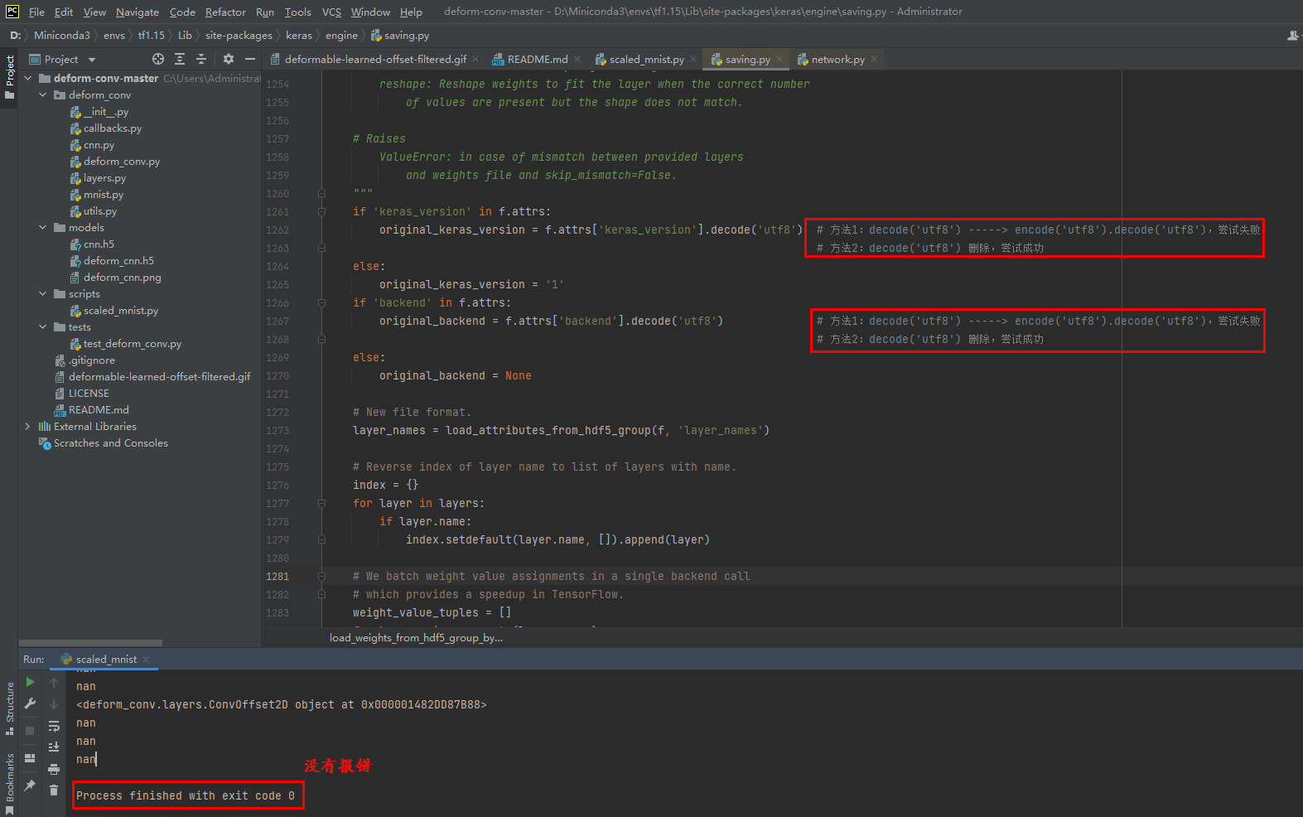Screen dimensions: 1303x817
Task: Rerun scaled_mnist with green play icon
Action: point(30,682)
